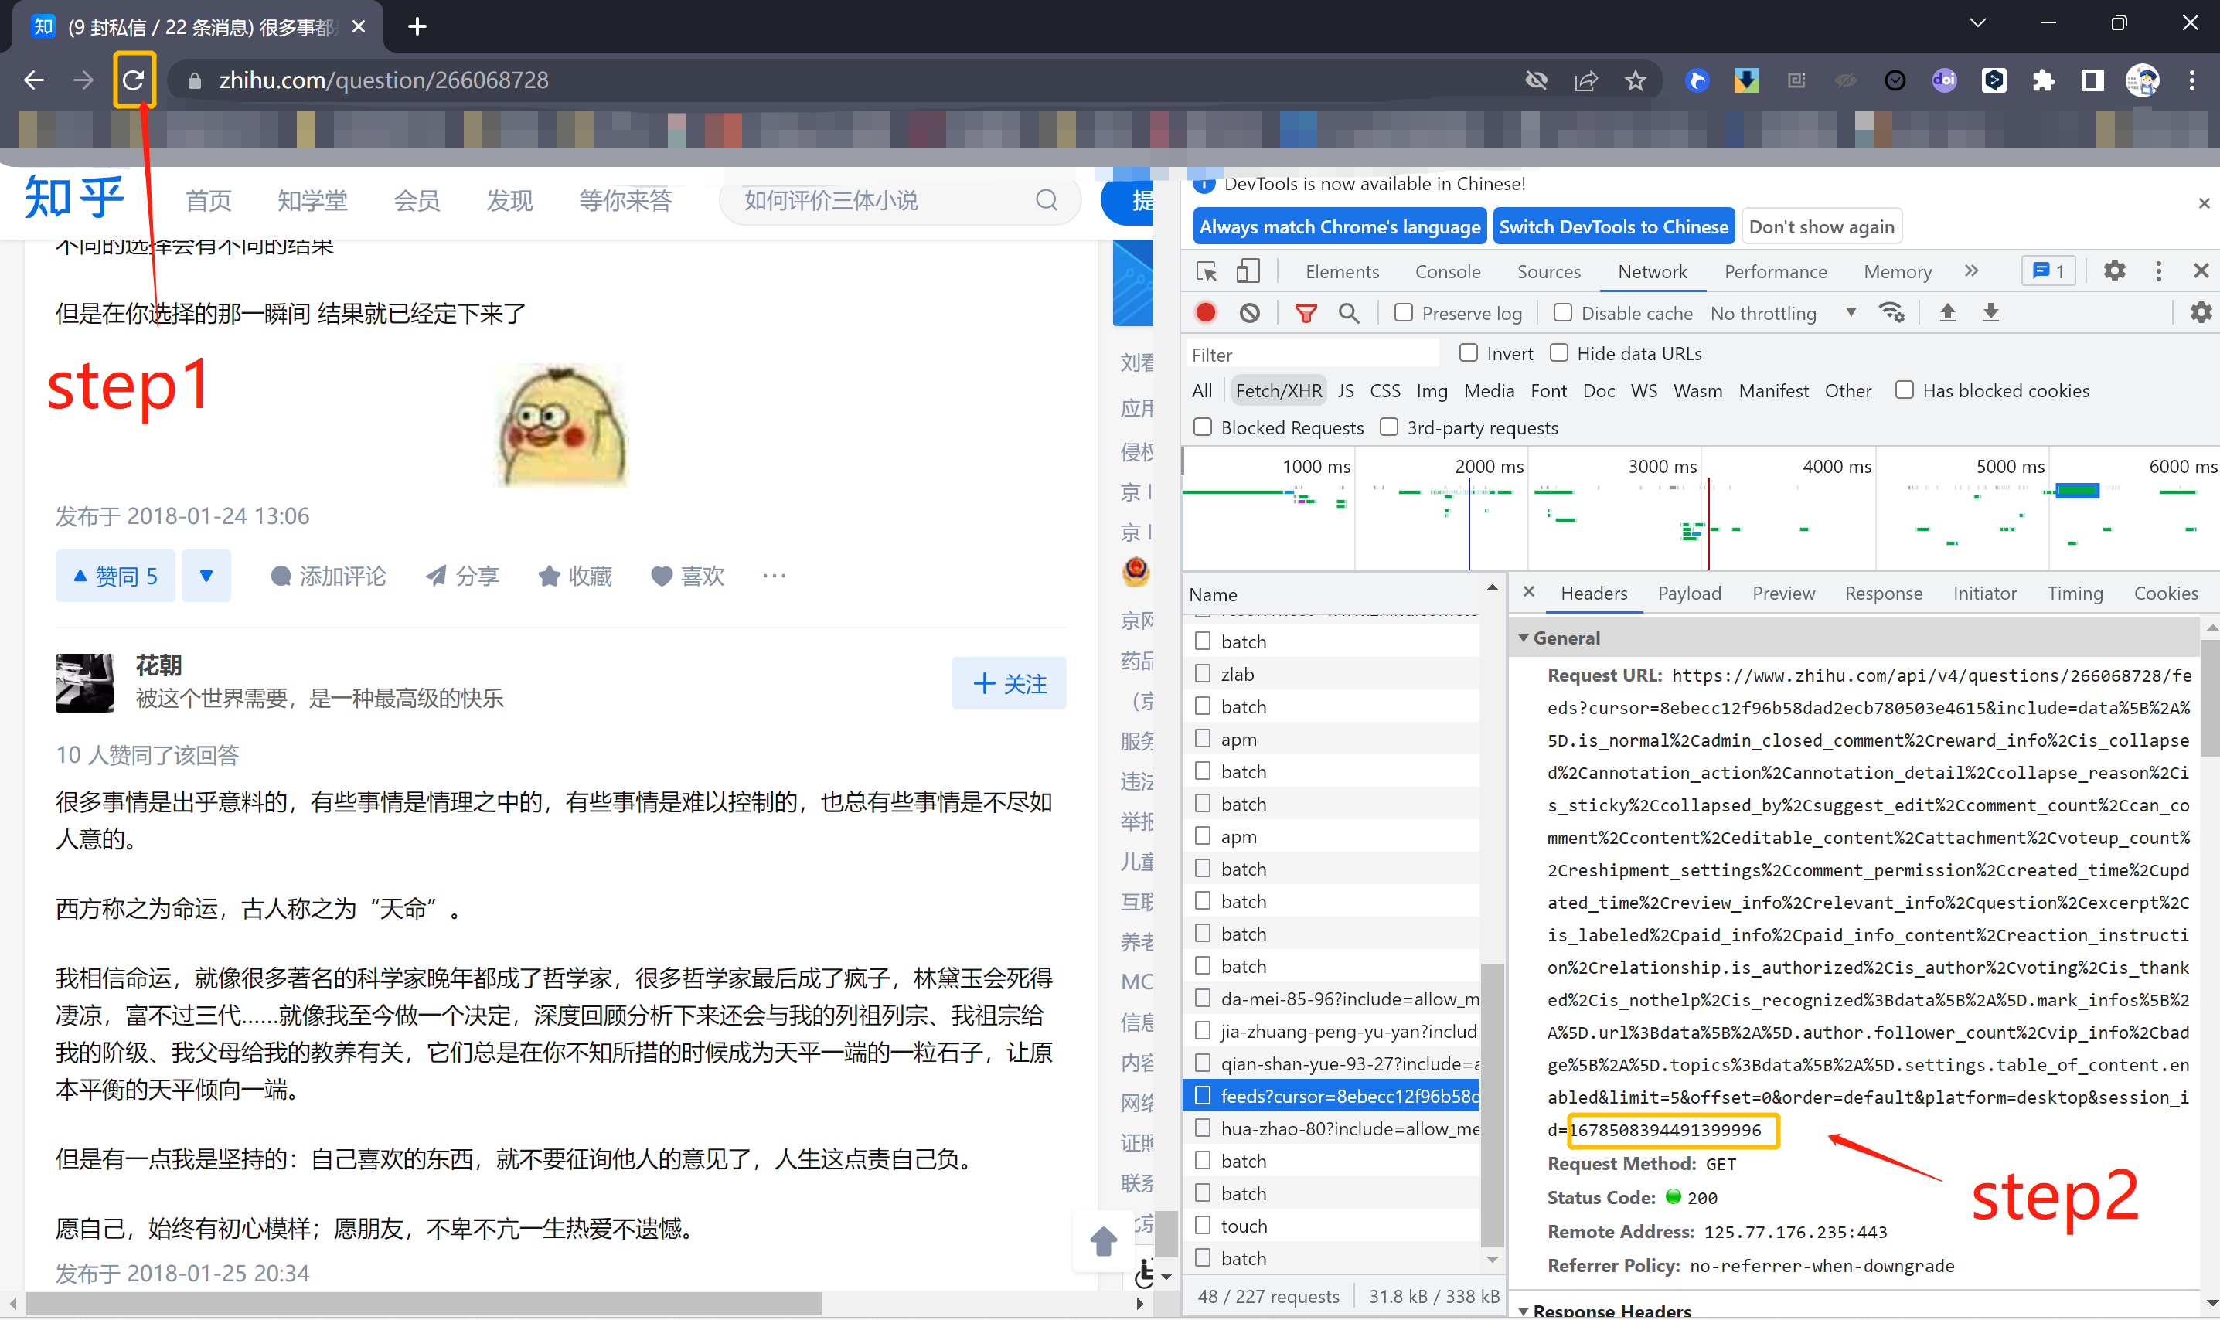Expand the Response Headers section
The height and width of the screenshot is (1320, 2220).
click(x=1524, y=1310)
